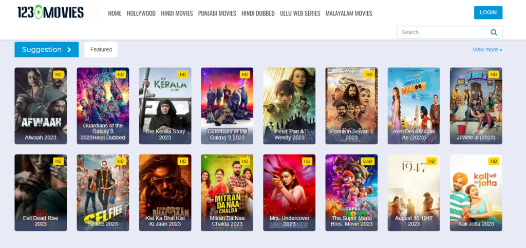Click the HD badge on Afwaah poster
Viewport: 526px width, 248px height.
[59, 74]
